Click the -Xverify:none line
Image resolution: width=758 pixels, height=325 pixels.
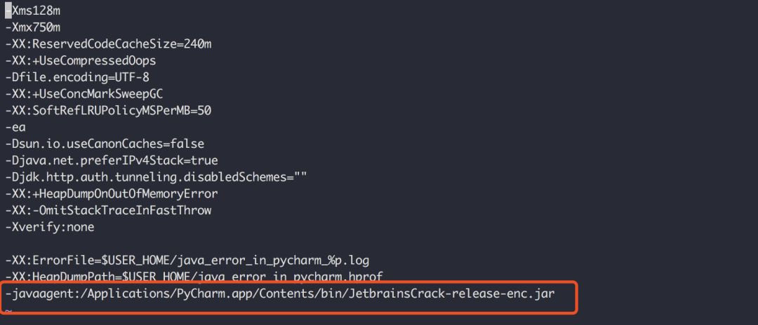click(x=50, y=227)
